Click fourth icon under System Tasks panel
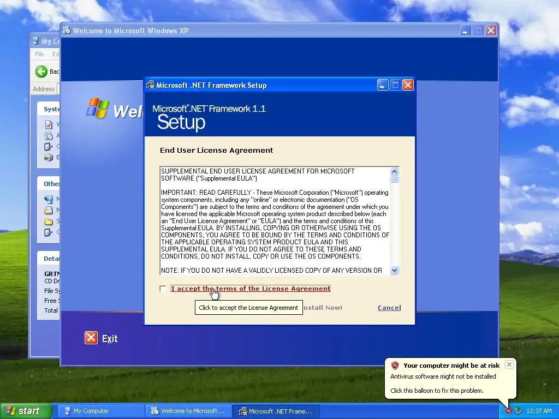Viewport: 559px width, 419px height. tap(49, 157)
